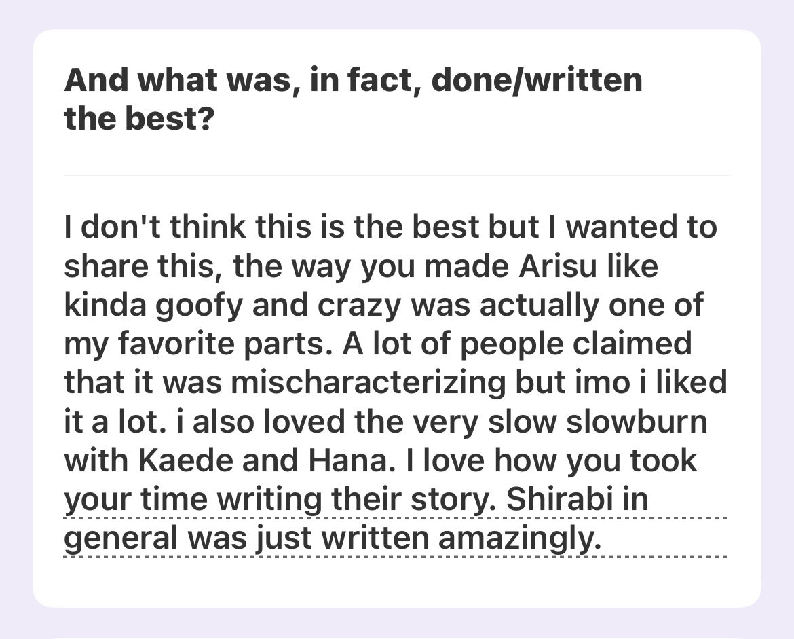794x639 pixels.
Task: Click the opening line 'I don't think this'
Action: click(x=180, y=227)
